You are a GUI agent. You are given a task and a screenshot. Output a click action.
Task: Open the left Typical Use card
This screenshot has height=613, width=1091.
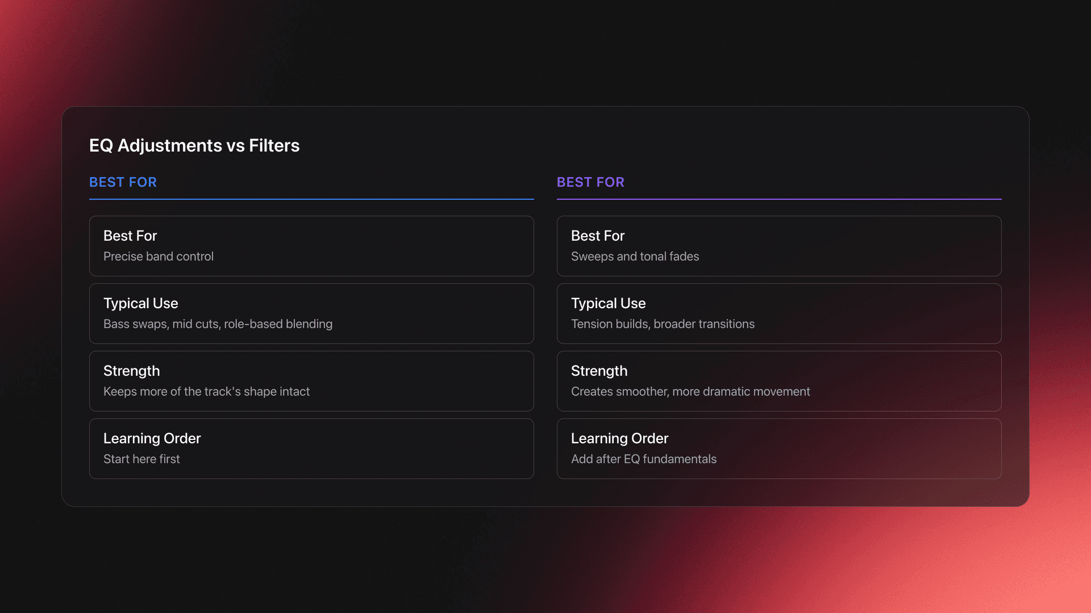click(311, 313)
